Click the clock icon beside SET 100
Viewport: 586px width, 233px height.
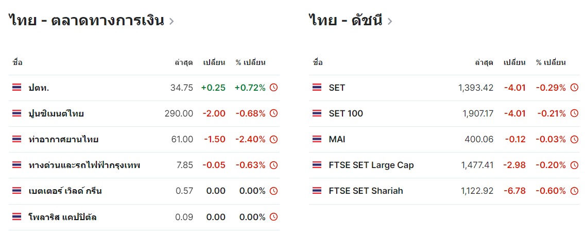(x=574, y=113)
